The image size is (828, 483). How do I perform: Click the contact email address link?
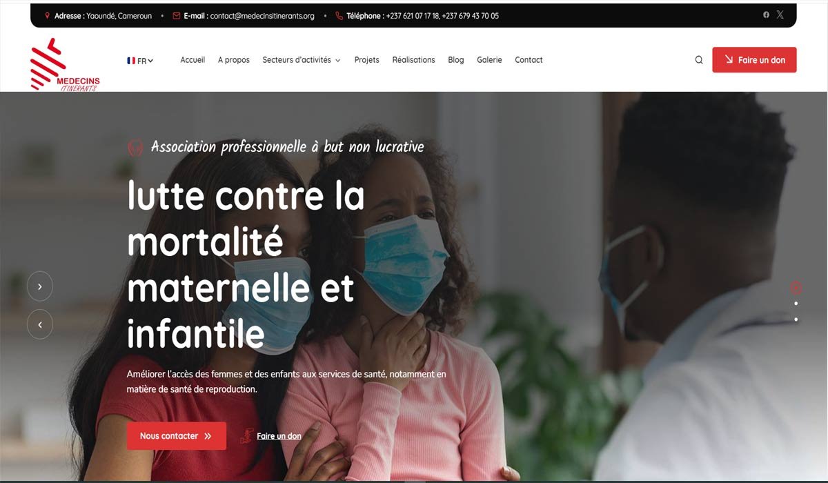[x=262, y=15]
